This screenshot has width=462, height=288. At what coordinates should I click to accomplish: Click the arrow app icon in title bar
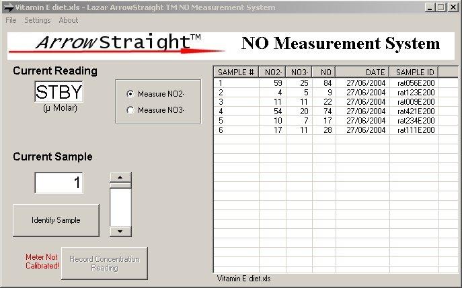(9, 8)
